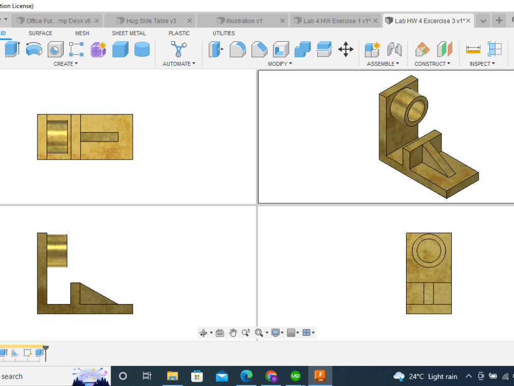This screenshot has width=514, height=386.
Task: Switch to the PLASTIC ribbon tab
Action: click(x=179, y=33)
